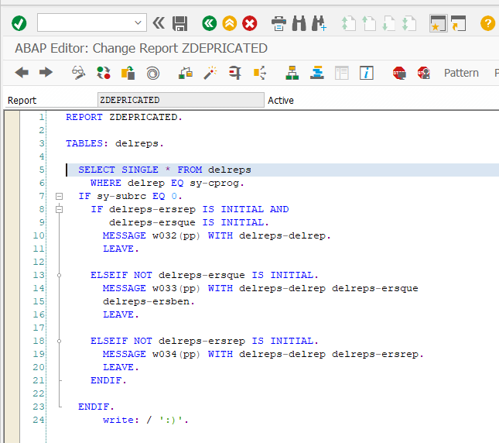Click line number 1 in gutter
499x443 pixels.
pyautogui.click(x=41, y=117)
